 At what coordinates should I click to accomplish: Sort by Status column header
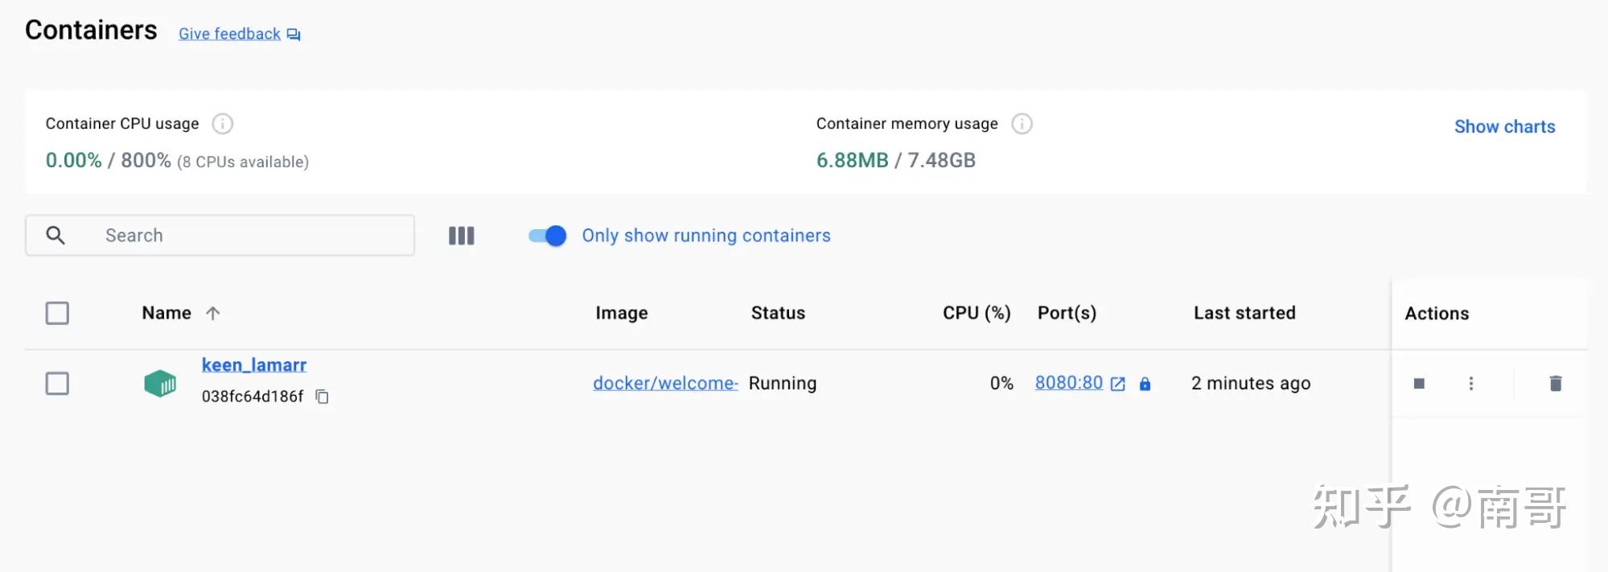[x=778, y=313]
